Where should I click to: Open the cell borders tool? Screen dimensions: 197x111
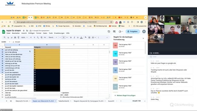tap(89, 38)
